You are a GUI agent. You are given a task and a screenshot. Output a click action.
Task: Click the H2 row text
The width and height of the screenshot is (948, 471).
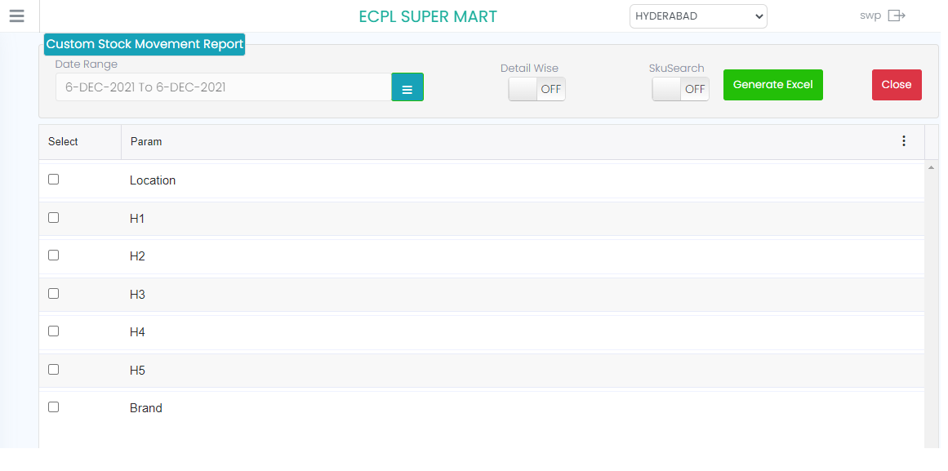pyautogui.click(x=137, y=256)
